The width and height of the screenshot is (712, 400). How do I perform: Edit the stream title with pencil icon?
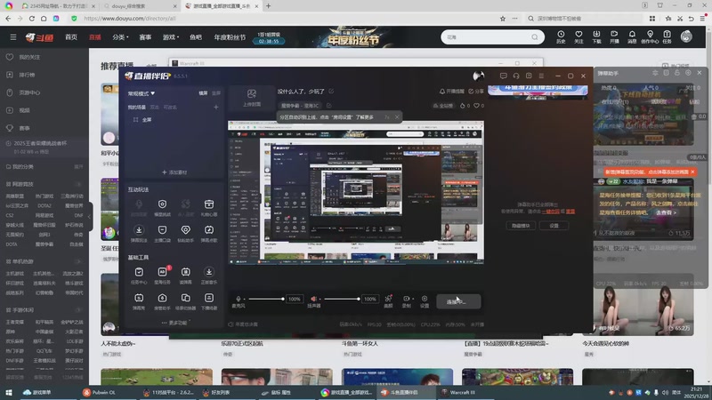(331, 92)
